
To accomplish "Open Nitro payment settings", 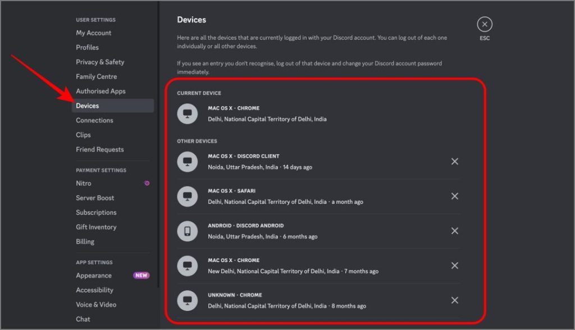I will tap(84, 183).
